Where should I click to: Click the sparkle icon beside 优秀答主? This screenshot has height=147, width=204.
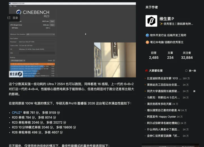[161, 24]
